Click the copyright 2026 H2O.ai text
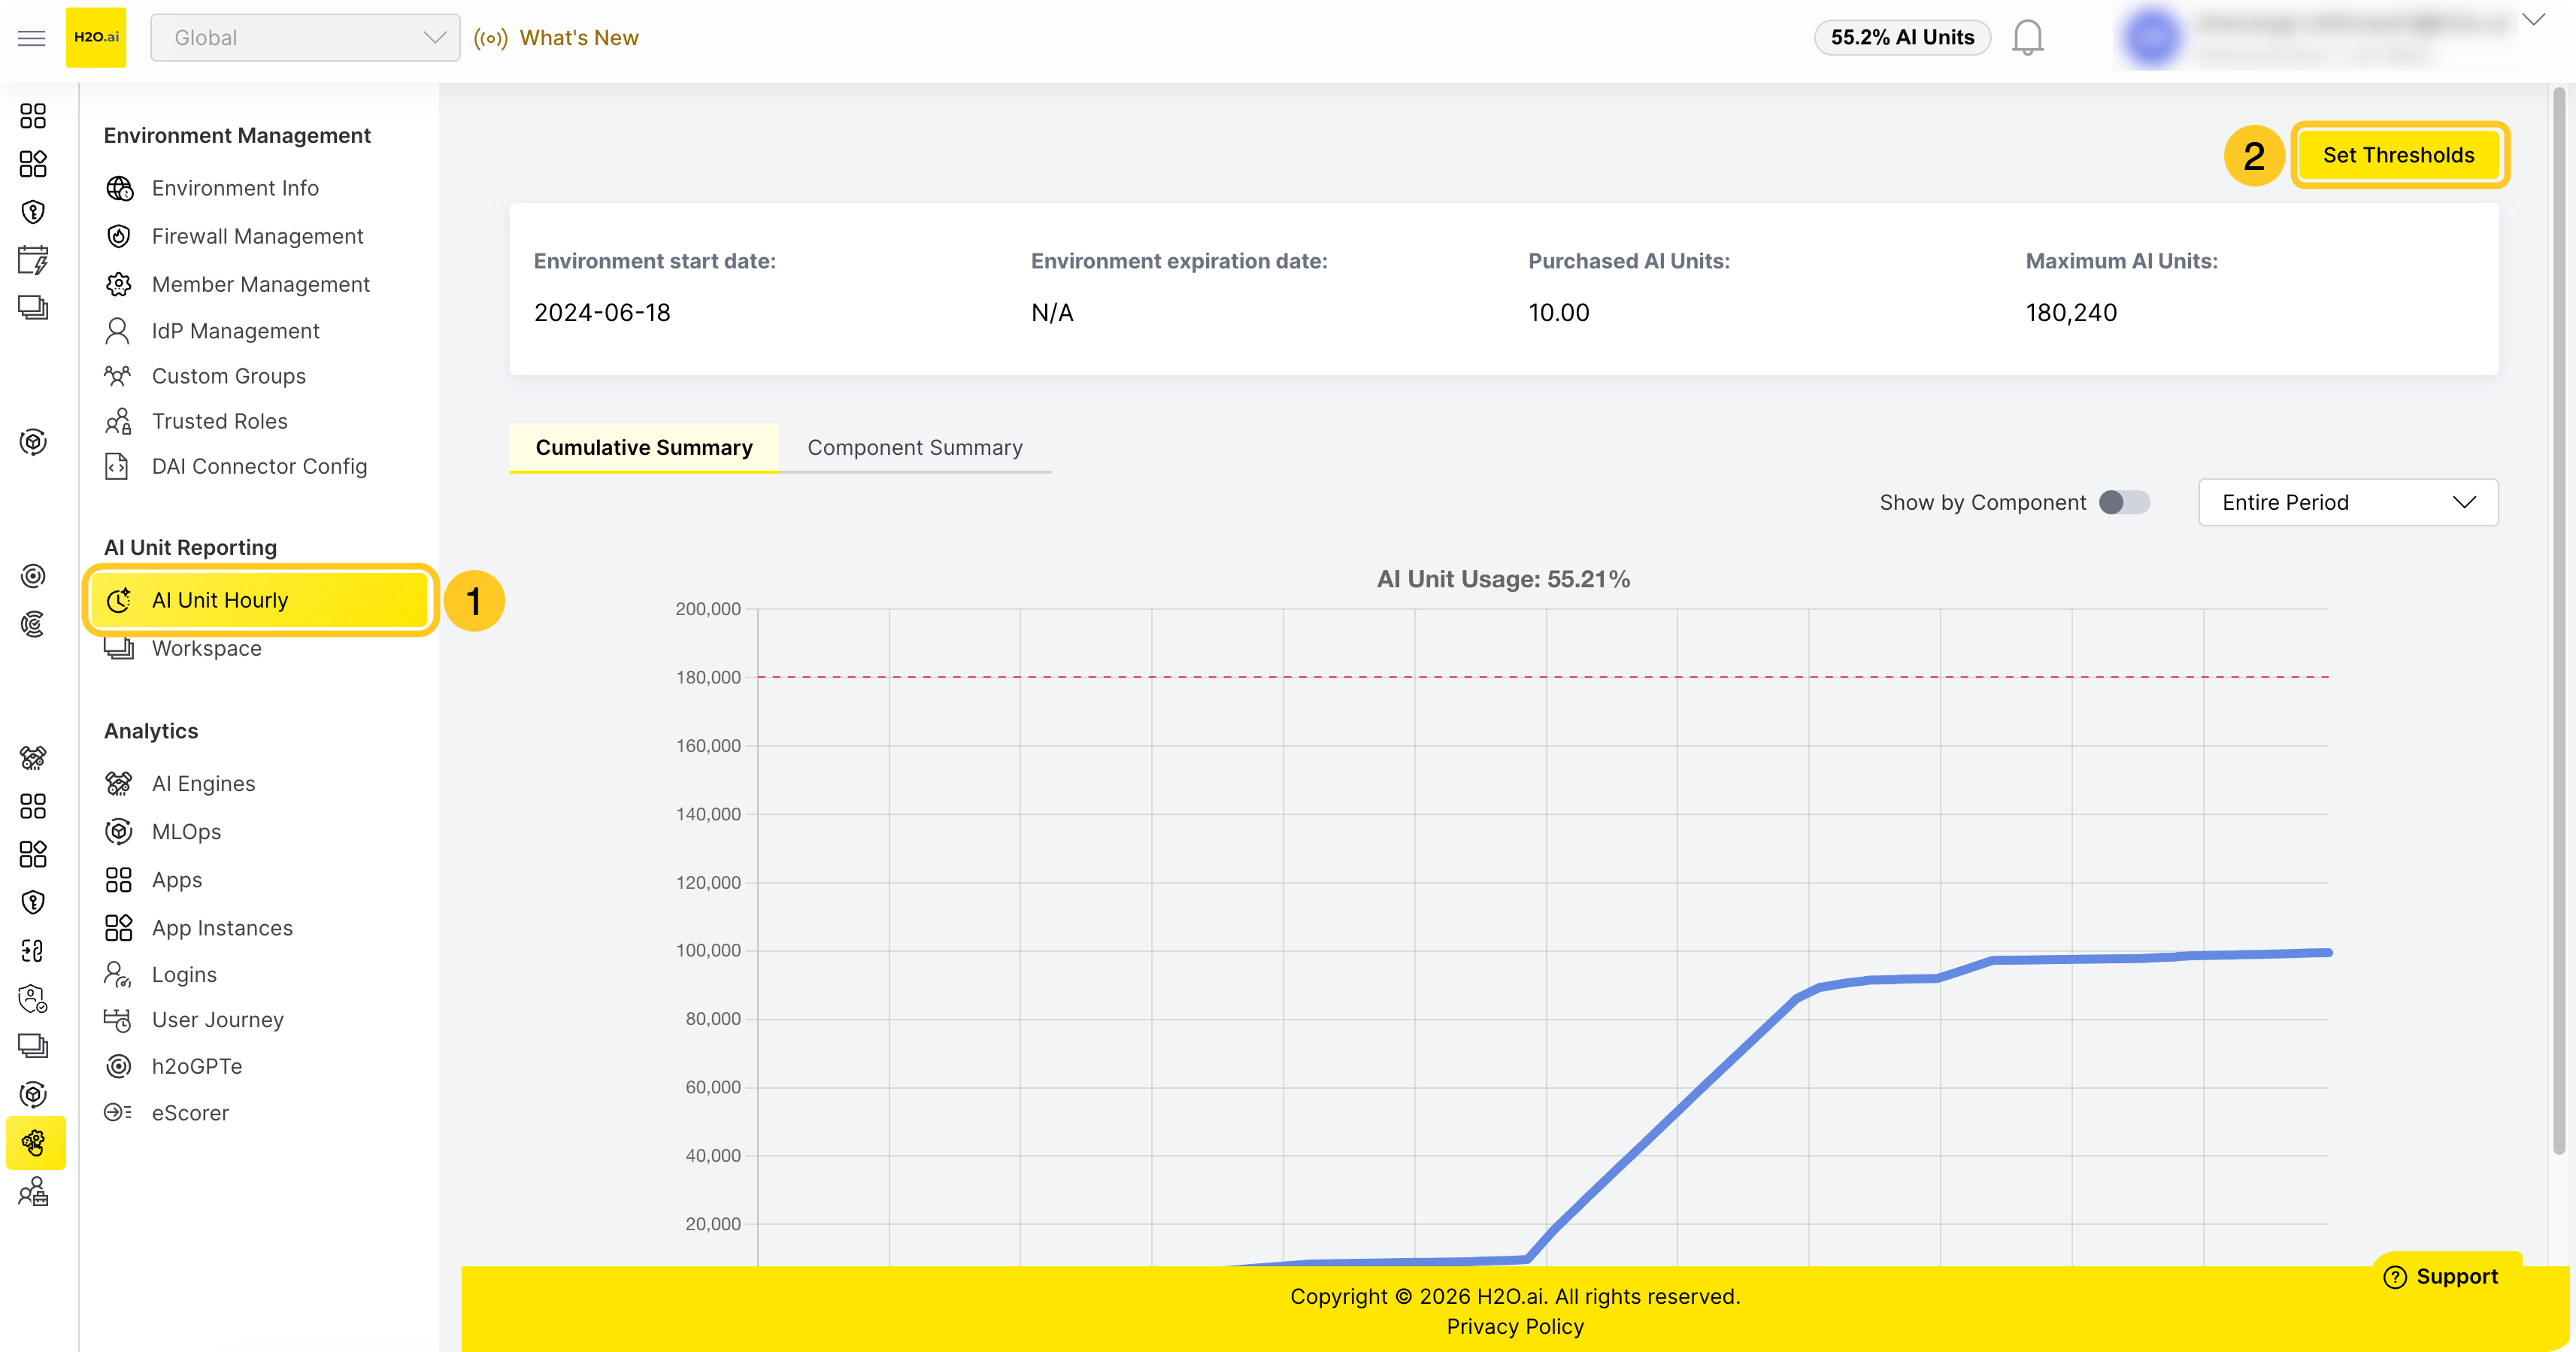 coord(1515,1296)
